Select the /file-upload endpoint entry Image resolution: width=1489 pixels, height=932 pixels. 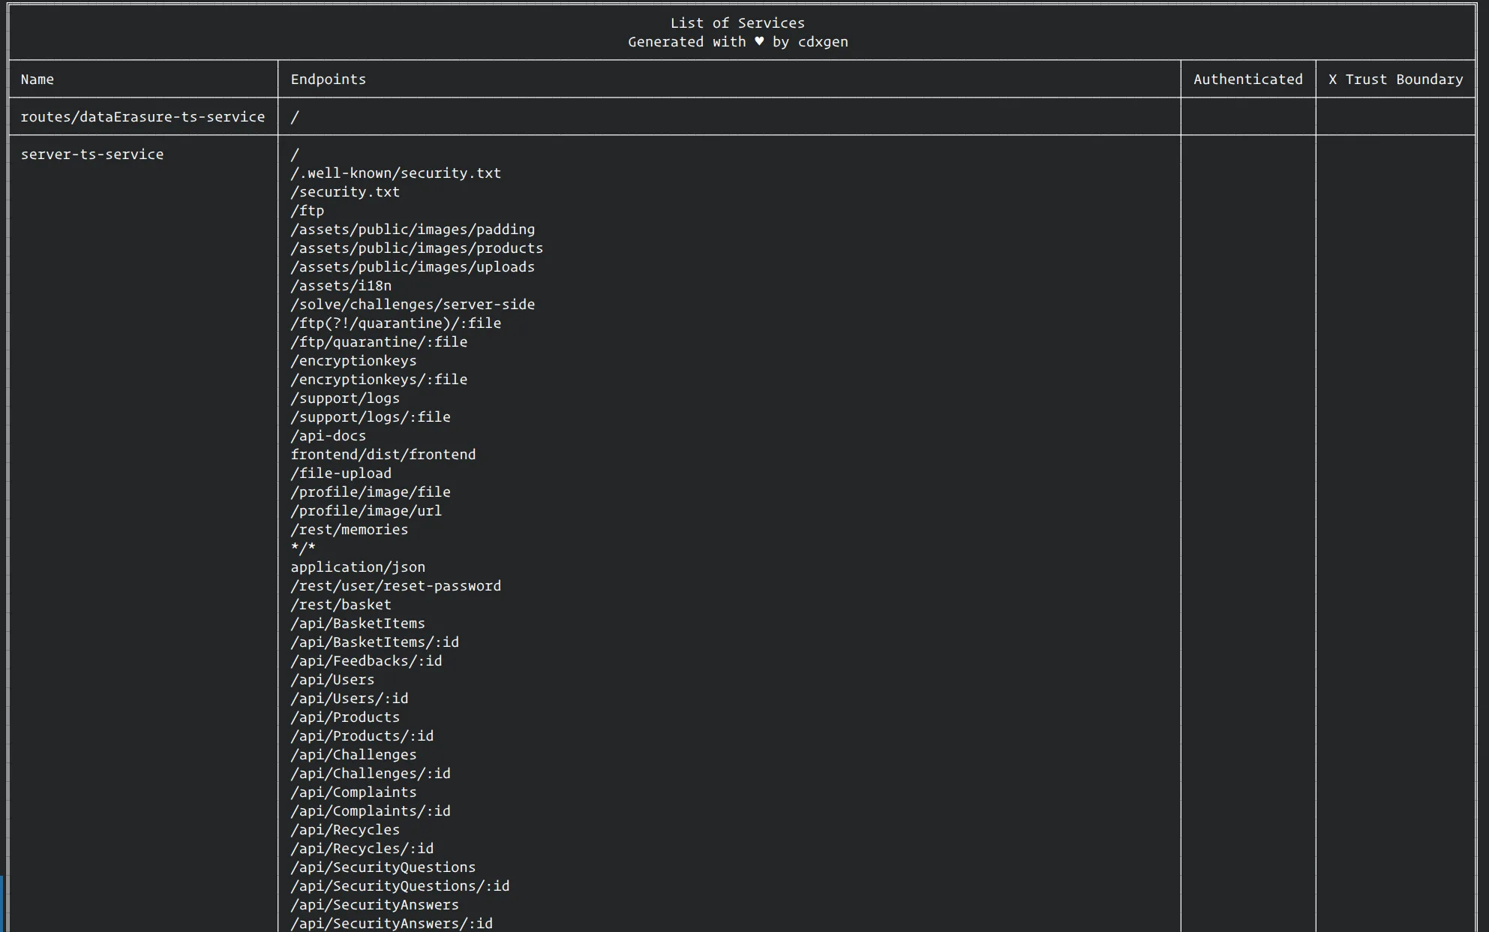[x=341, y=473]
